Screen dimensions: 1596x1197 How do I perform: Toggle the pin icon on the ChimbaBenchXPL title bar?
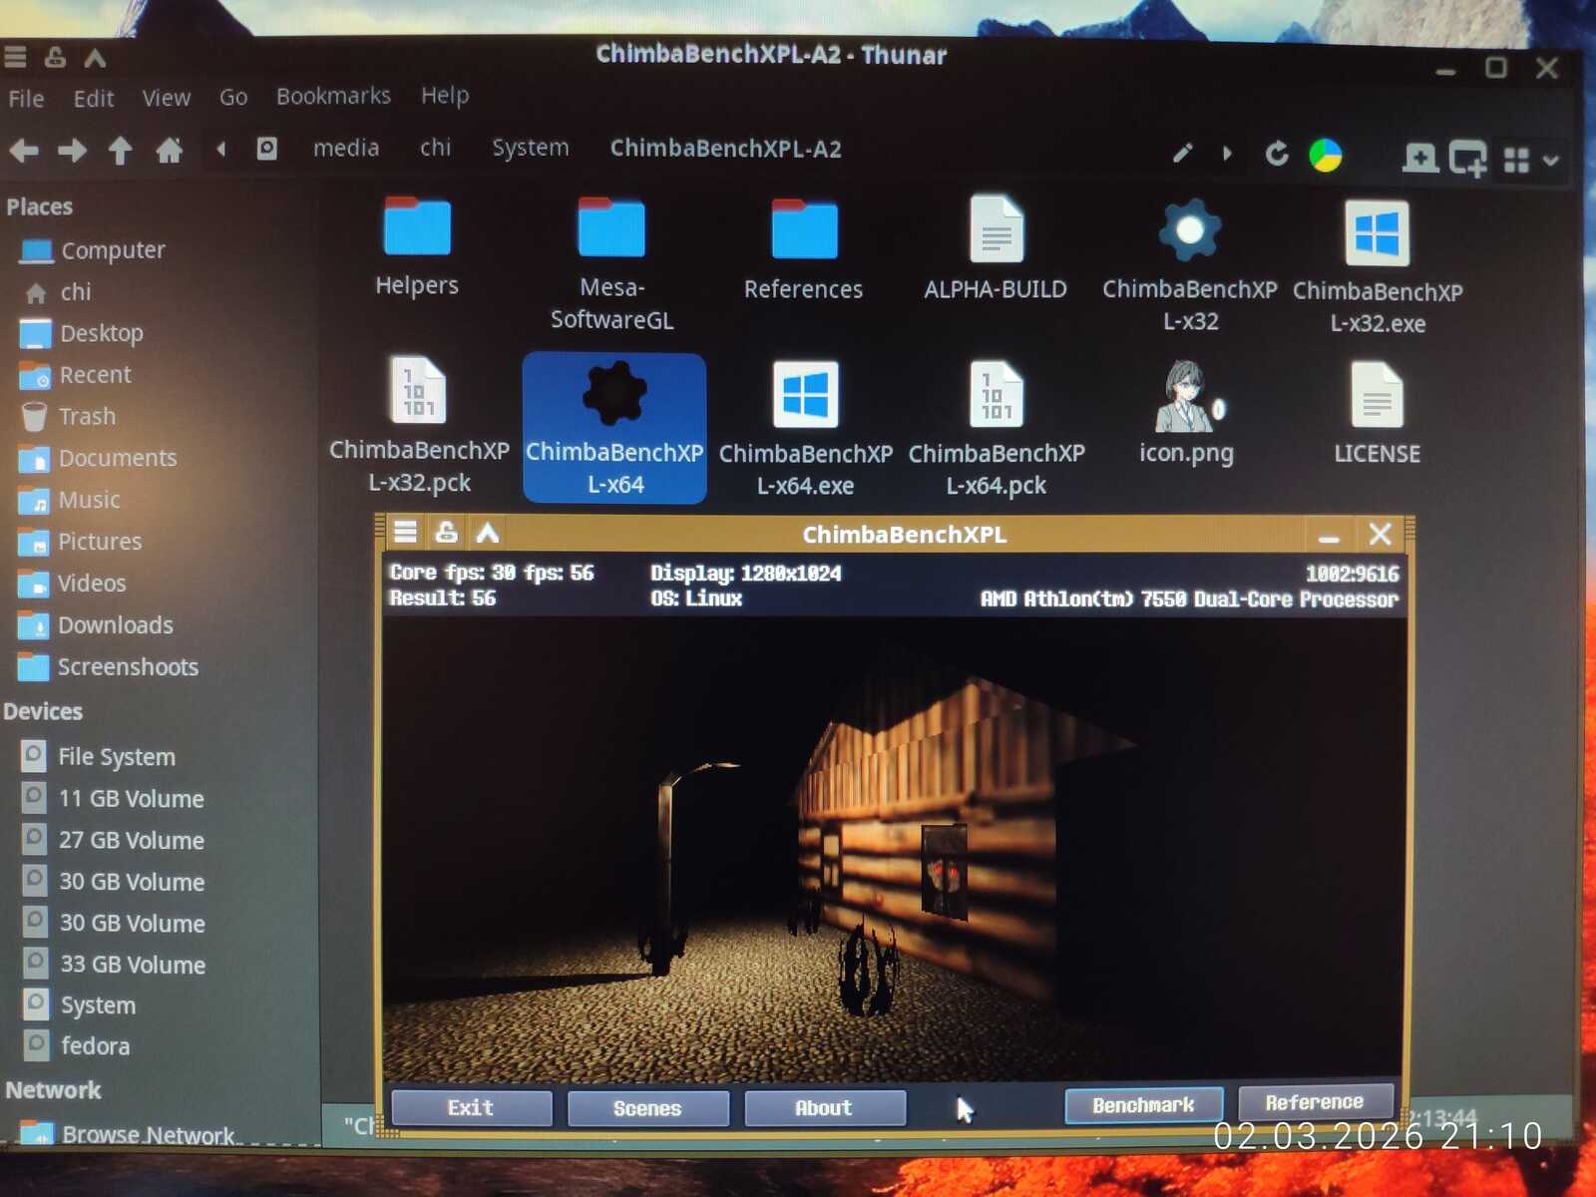[447, 532]
